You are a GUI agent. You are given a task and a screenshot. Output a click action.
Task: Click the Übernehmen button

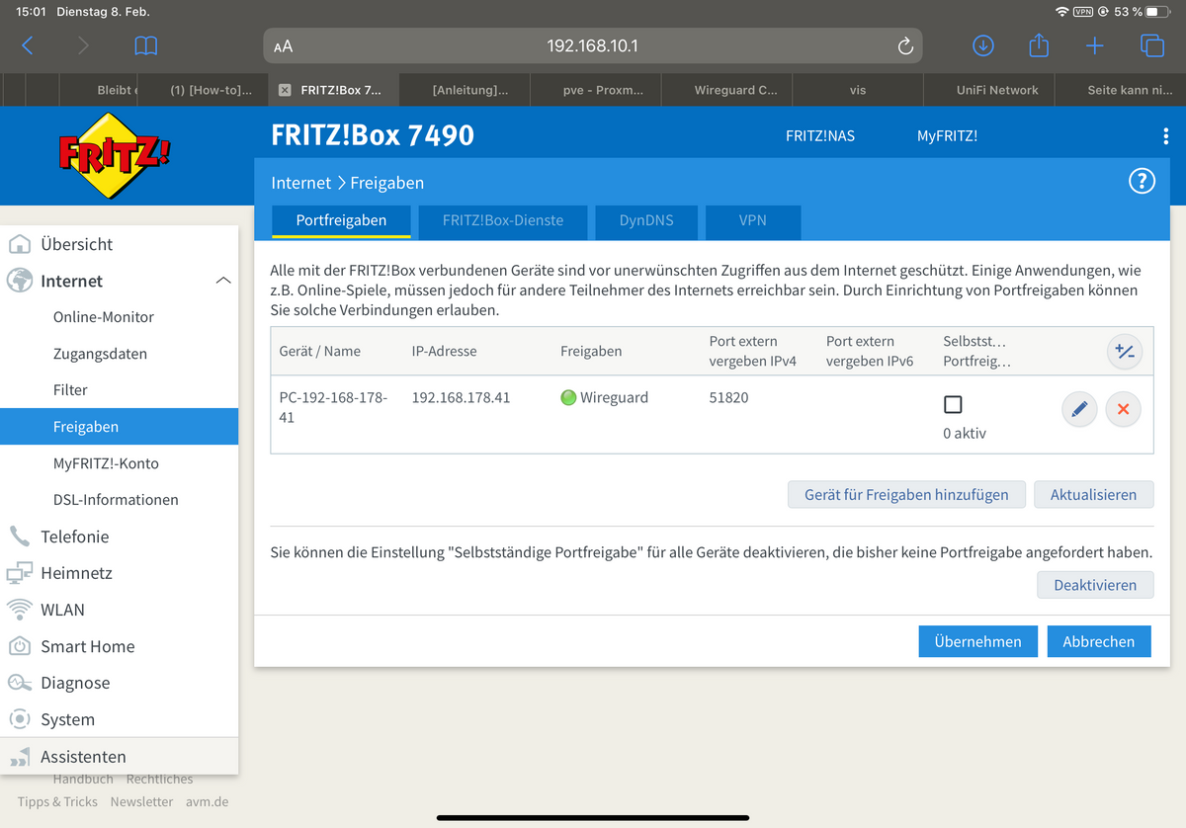click(x=977, y=641)
